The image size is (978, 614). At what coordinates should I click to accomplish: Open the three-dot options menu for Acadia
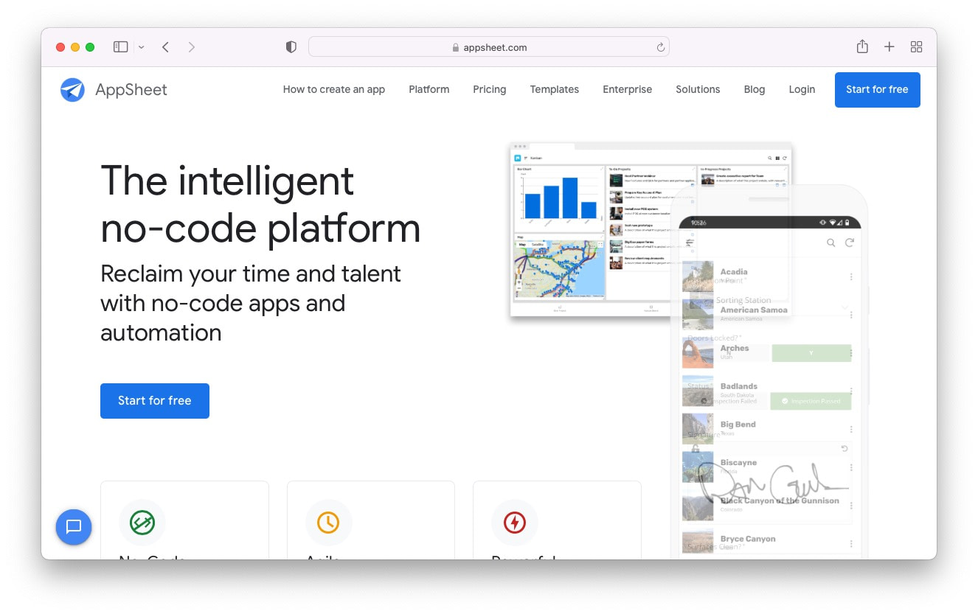(851, 276)
